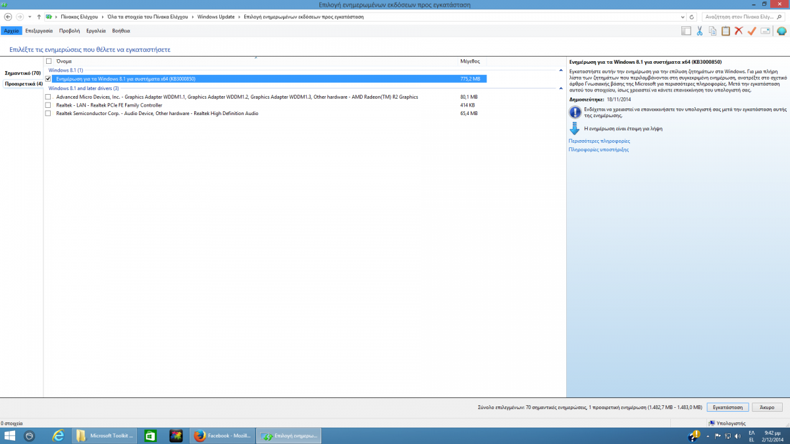790x444 pixels.
Task: Open the Εργαλεία menu
Action: [96, 31]
